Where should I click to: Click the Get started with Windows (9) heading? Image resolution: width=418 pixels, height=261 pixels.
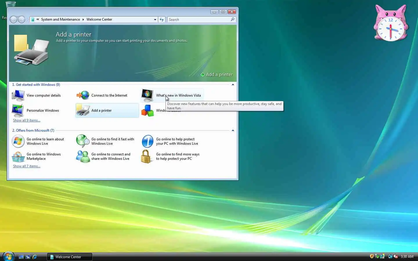coord(36,85)
